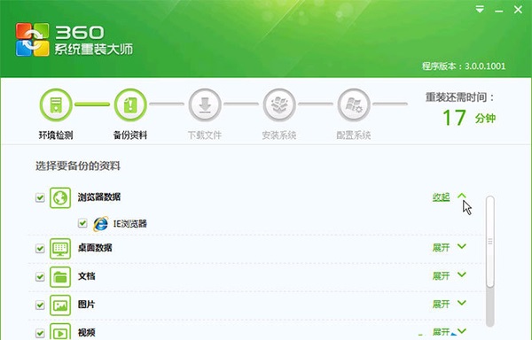Click the 环境检测 step circle icon
Screen dimensions: 532x340
pos(56,105)
